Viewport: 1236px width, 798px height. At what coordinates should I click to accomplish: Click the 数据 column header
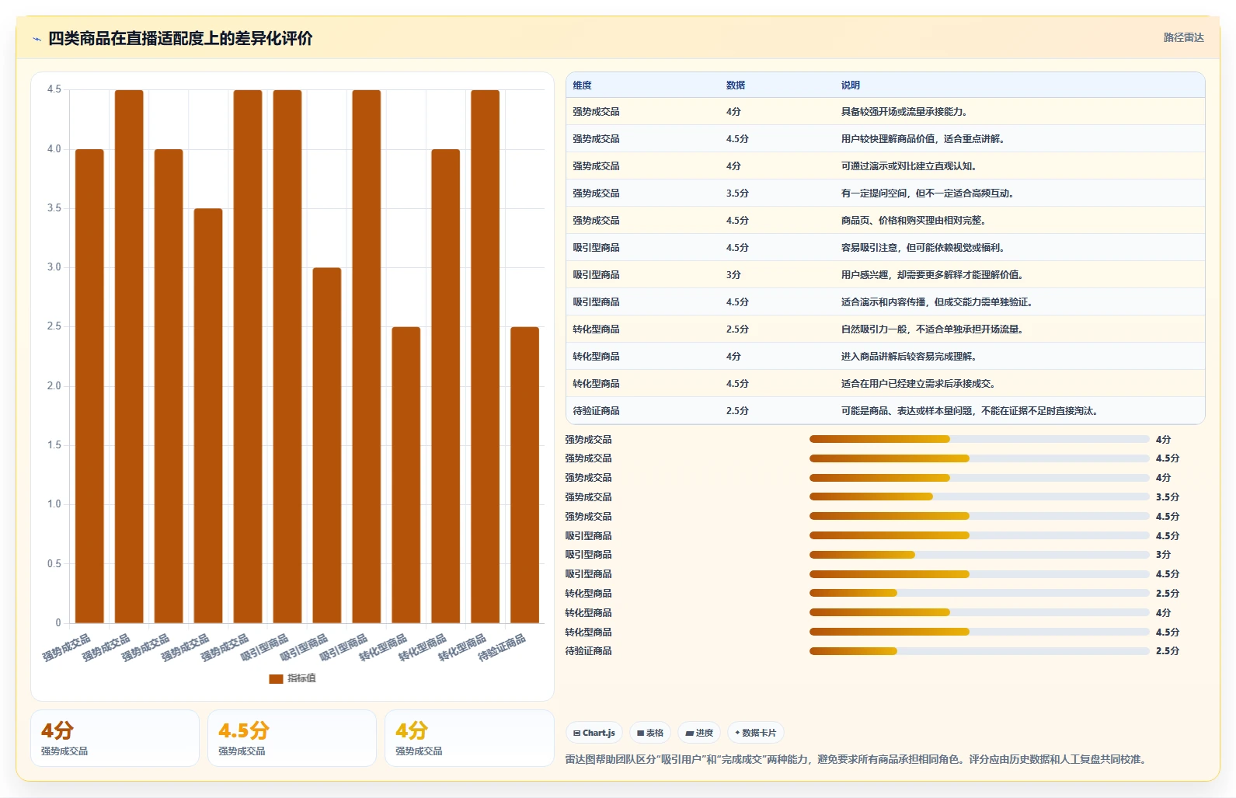tap(736, 85)
